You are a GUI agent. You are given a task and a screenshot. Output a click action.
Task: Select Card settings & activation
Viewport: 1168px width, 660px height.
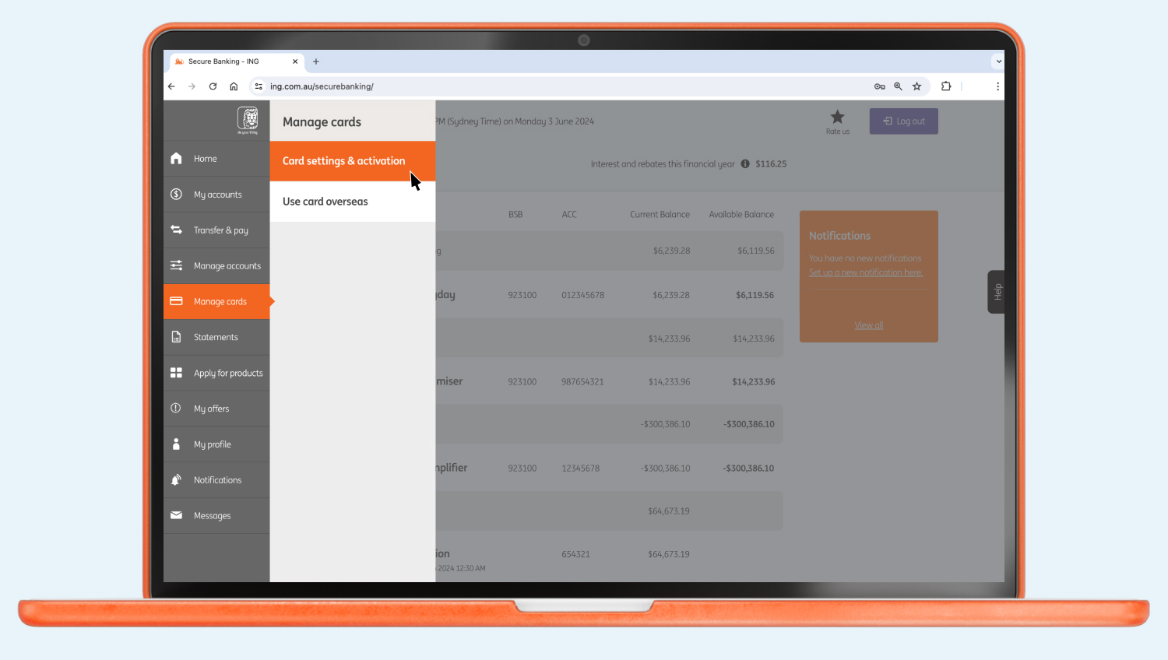pos(343,161)
